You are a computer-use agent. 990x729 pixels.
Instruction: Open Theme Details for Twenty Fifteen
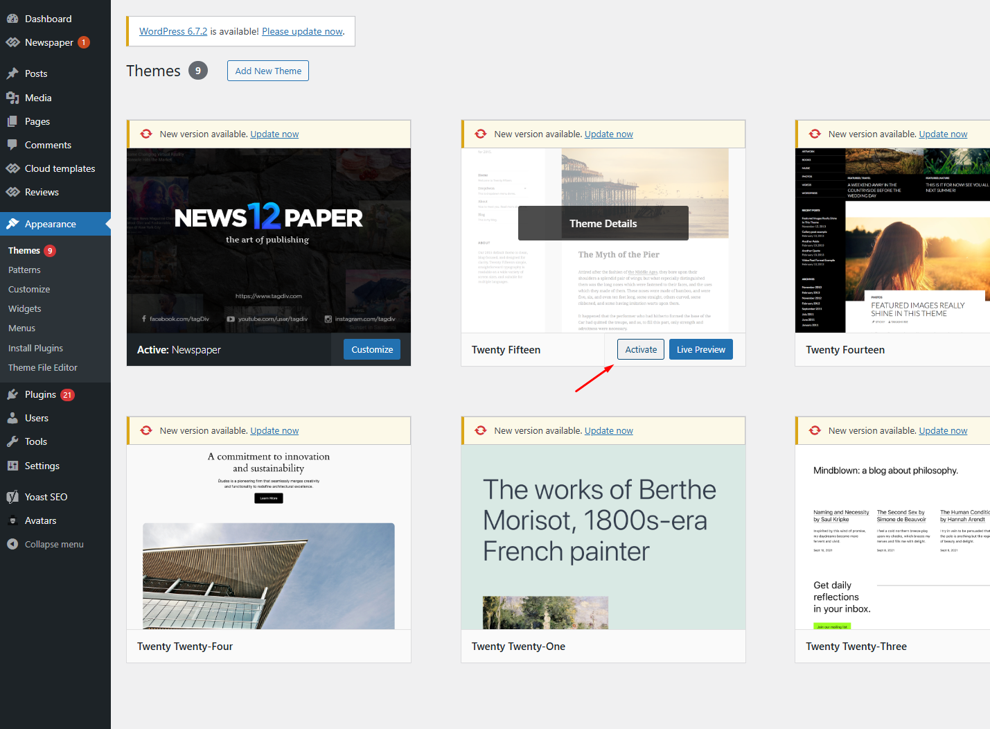pos(603,223)
